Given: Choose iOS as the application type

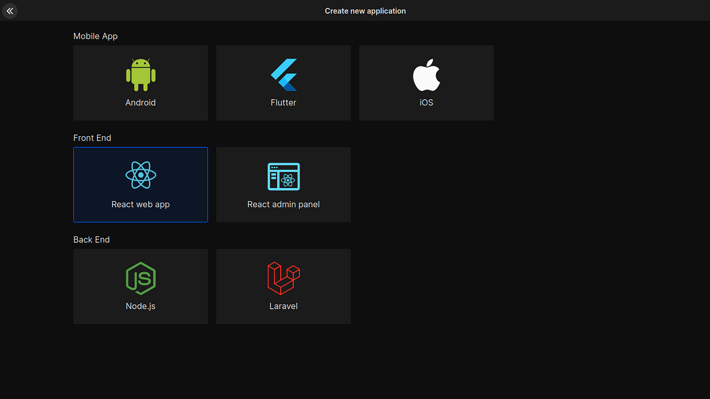Looking at the screenshot, I should coord(426,83).
